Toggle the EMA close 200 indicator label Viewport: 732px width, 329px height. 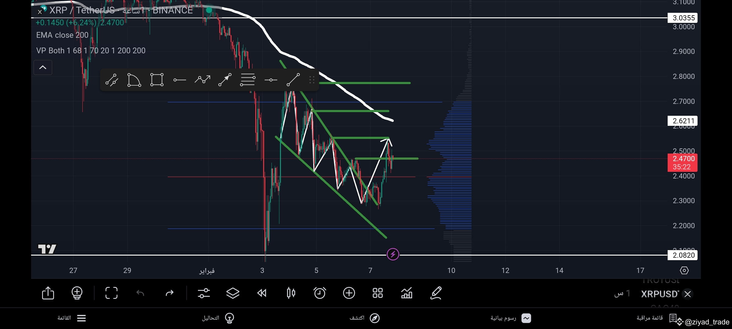pyautogui.click(x=62, y=35)
